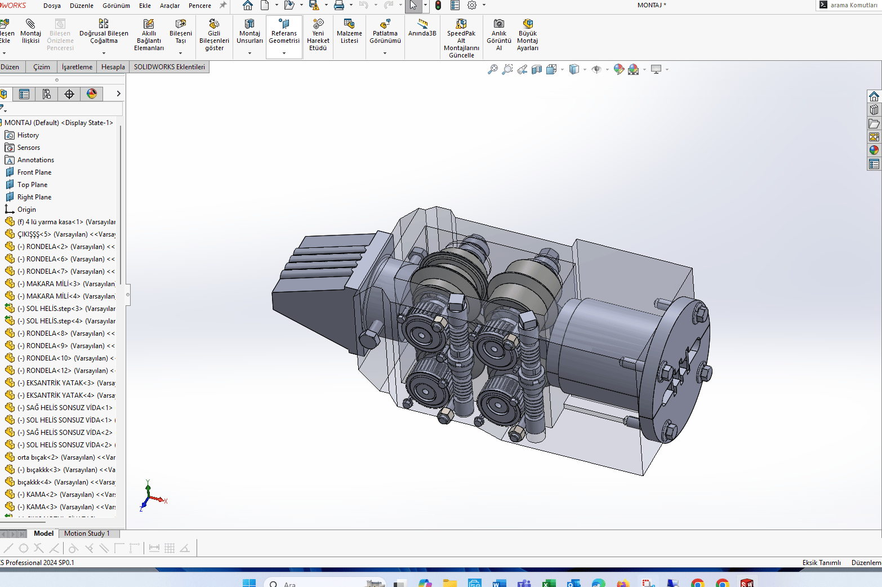Select the Anında3B tool
The height and width of the screenshot is (587, 882).
pos(422,28)
